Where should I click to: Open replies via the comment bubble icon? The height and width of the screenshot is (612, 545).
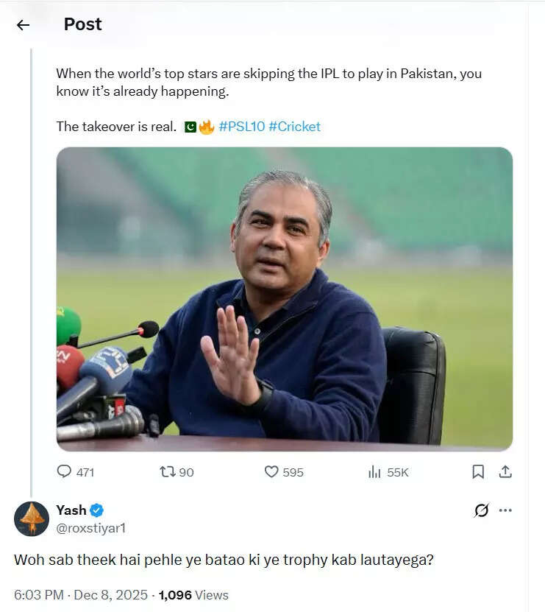(65, 471)
